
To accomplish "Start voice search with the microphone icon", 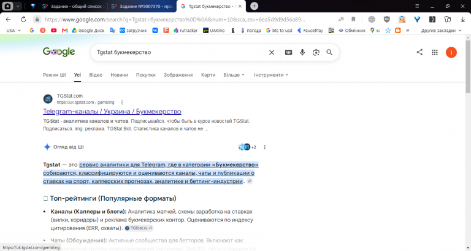I will (302, 52).
